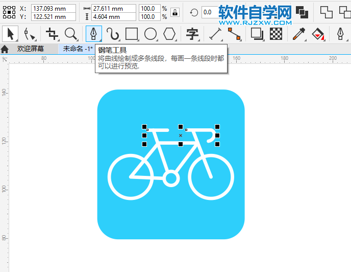This screenshot has width=351, height=272.
Task: Click the rotation angle icon
Action: click(x=194, y=13)
